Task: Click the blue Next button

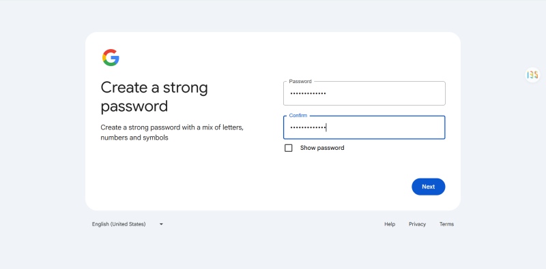Action: tap(429, 187)
